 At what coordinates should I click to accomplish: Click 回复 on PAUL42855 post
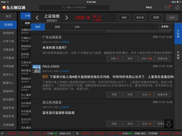click(x=115, y=95)
